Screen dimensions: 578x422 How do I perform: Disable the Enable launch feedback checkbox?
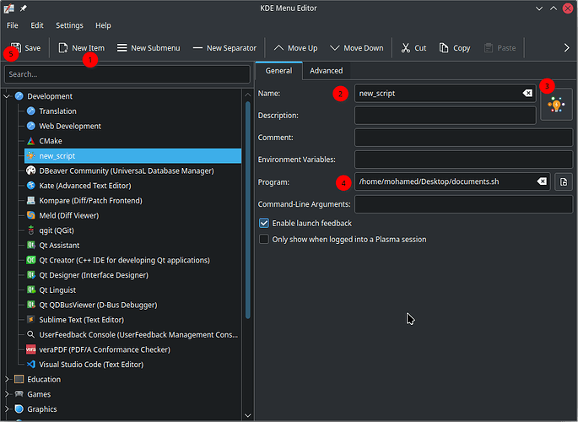coord(264,224)
